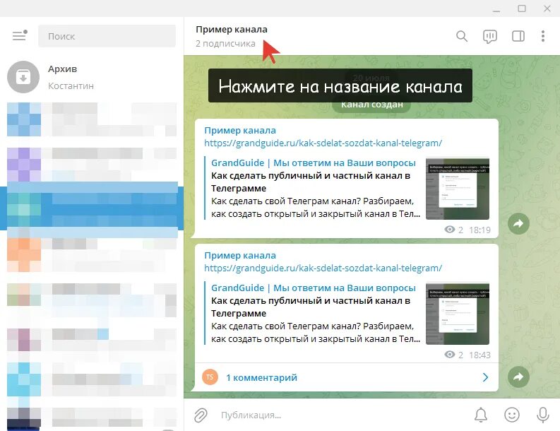
Task: Open the hamburger main menu
Action: tap(20, 36)
